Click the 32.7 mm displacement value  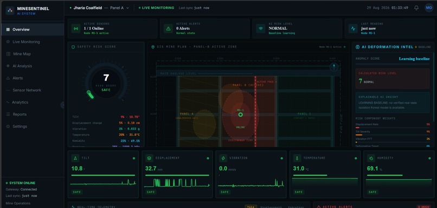click(153, 169)
